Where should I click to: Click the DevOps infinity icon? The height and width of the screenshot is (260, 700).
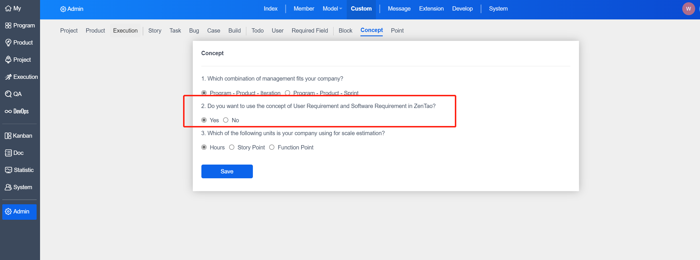point(8,111)
